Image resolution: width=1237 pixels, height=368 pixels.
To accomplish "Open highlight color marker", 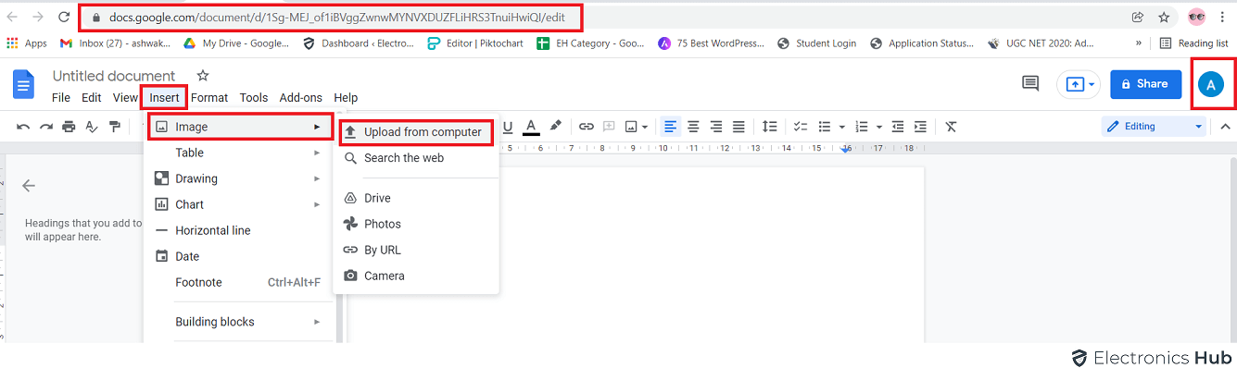I will pos(555,127).
